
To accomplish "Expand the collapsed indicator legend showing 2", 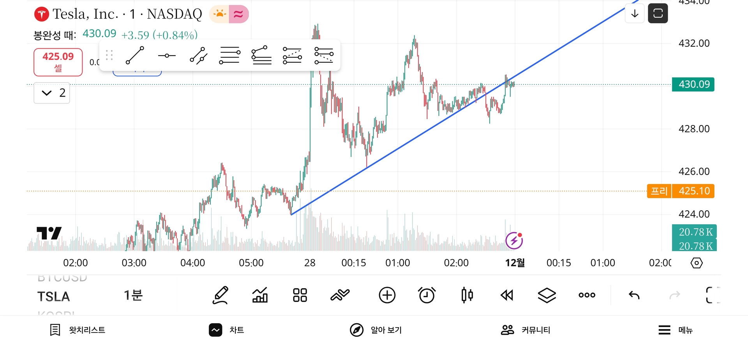I will pos(52,93).
